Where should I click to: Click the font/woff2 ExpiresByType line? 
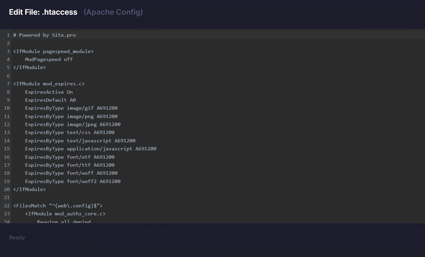73,181
